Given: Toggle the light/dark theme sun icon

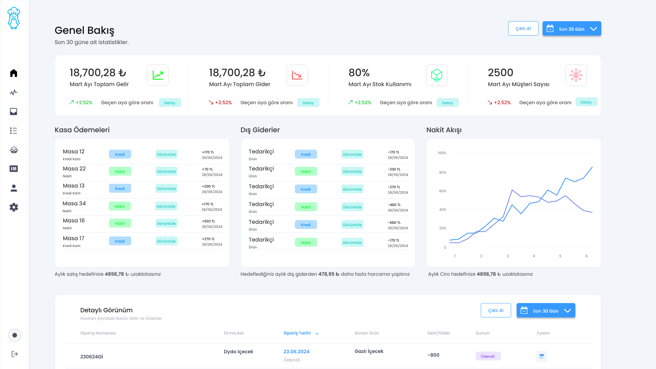Looking at the screenshot, I should click(x=15, y=335).
